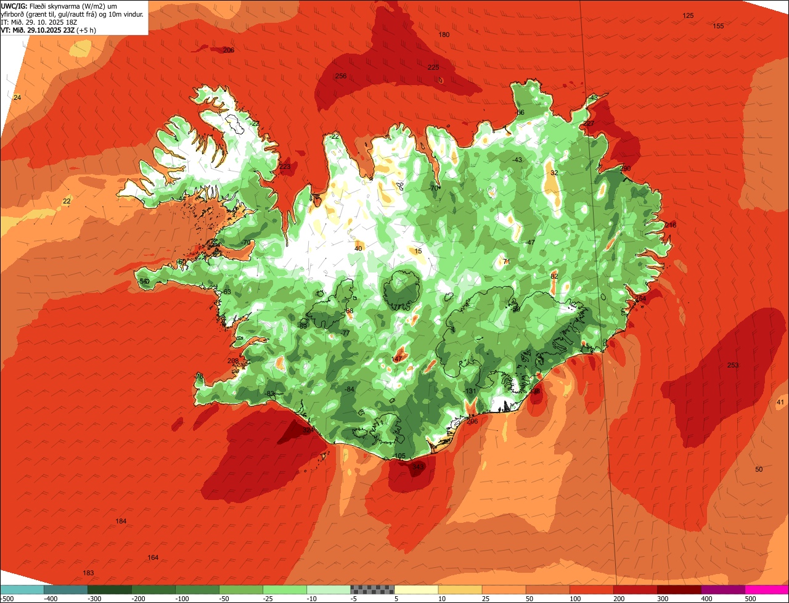Image resolution: width=789 pixels, height=603 pixels.
Task: Click the legend label -500
Action: tap(7, 599)
